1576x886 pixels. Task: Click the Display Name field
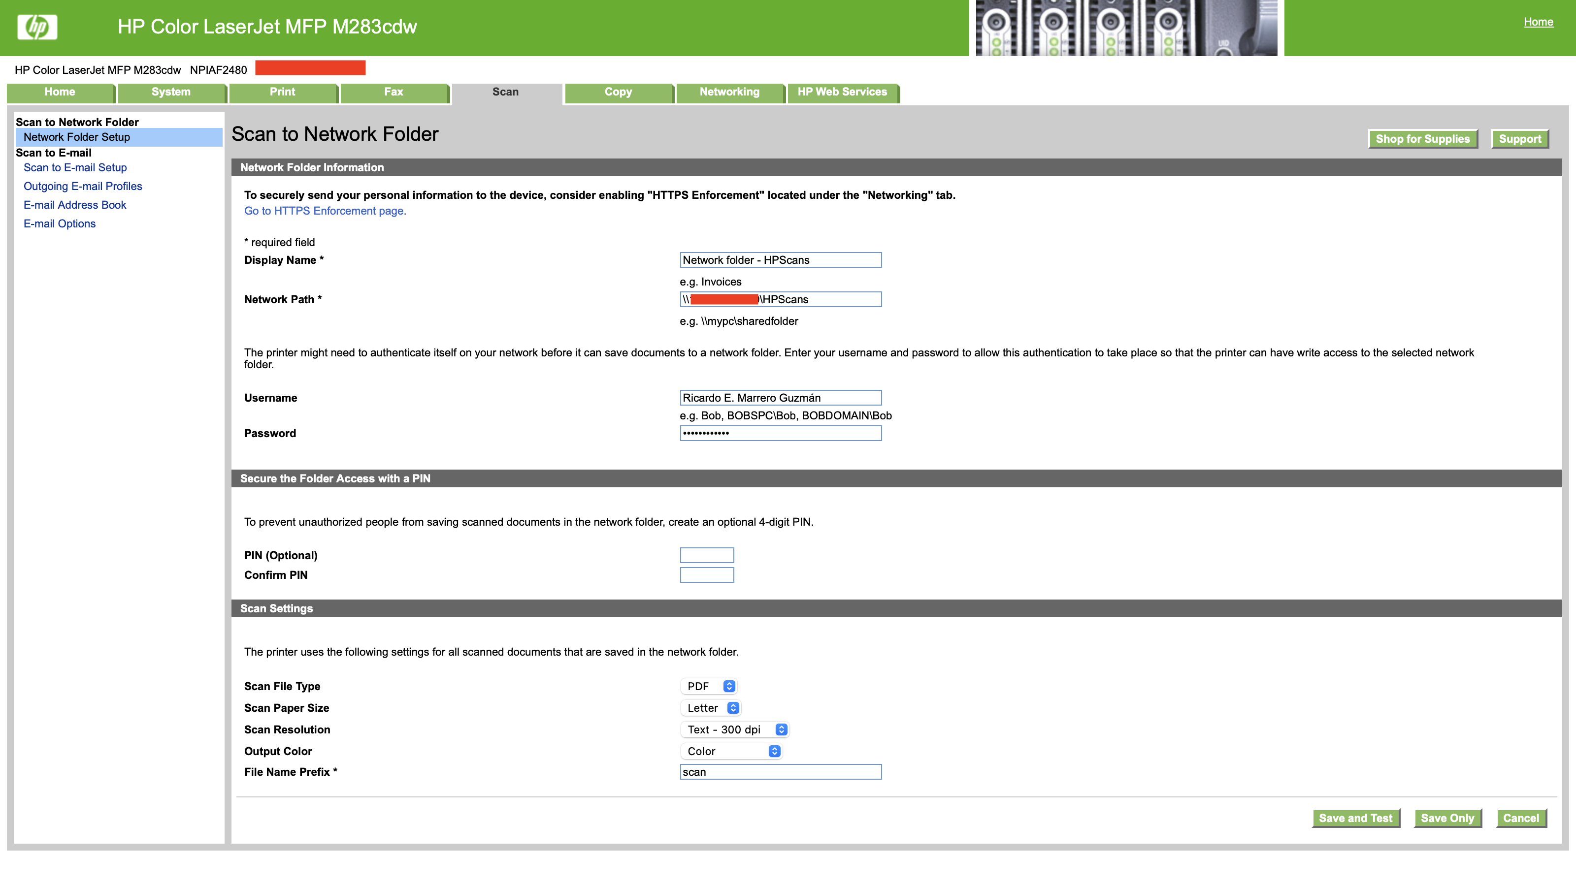(781, 260)
